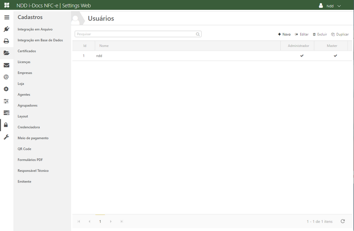
Task: Click the refresh icon in pager
Action: [343, 221]
